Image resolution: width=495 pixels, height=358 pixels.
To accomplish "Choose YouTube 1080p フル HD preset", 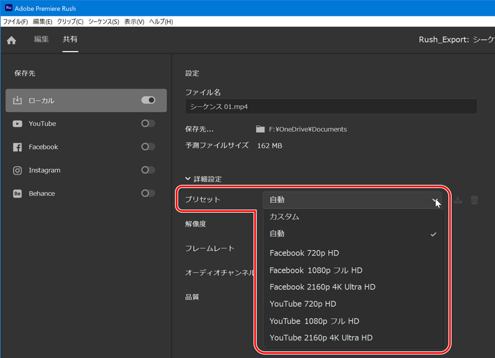I will click(352, 321).
